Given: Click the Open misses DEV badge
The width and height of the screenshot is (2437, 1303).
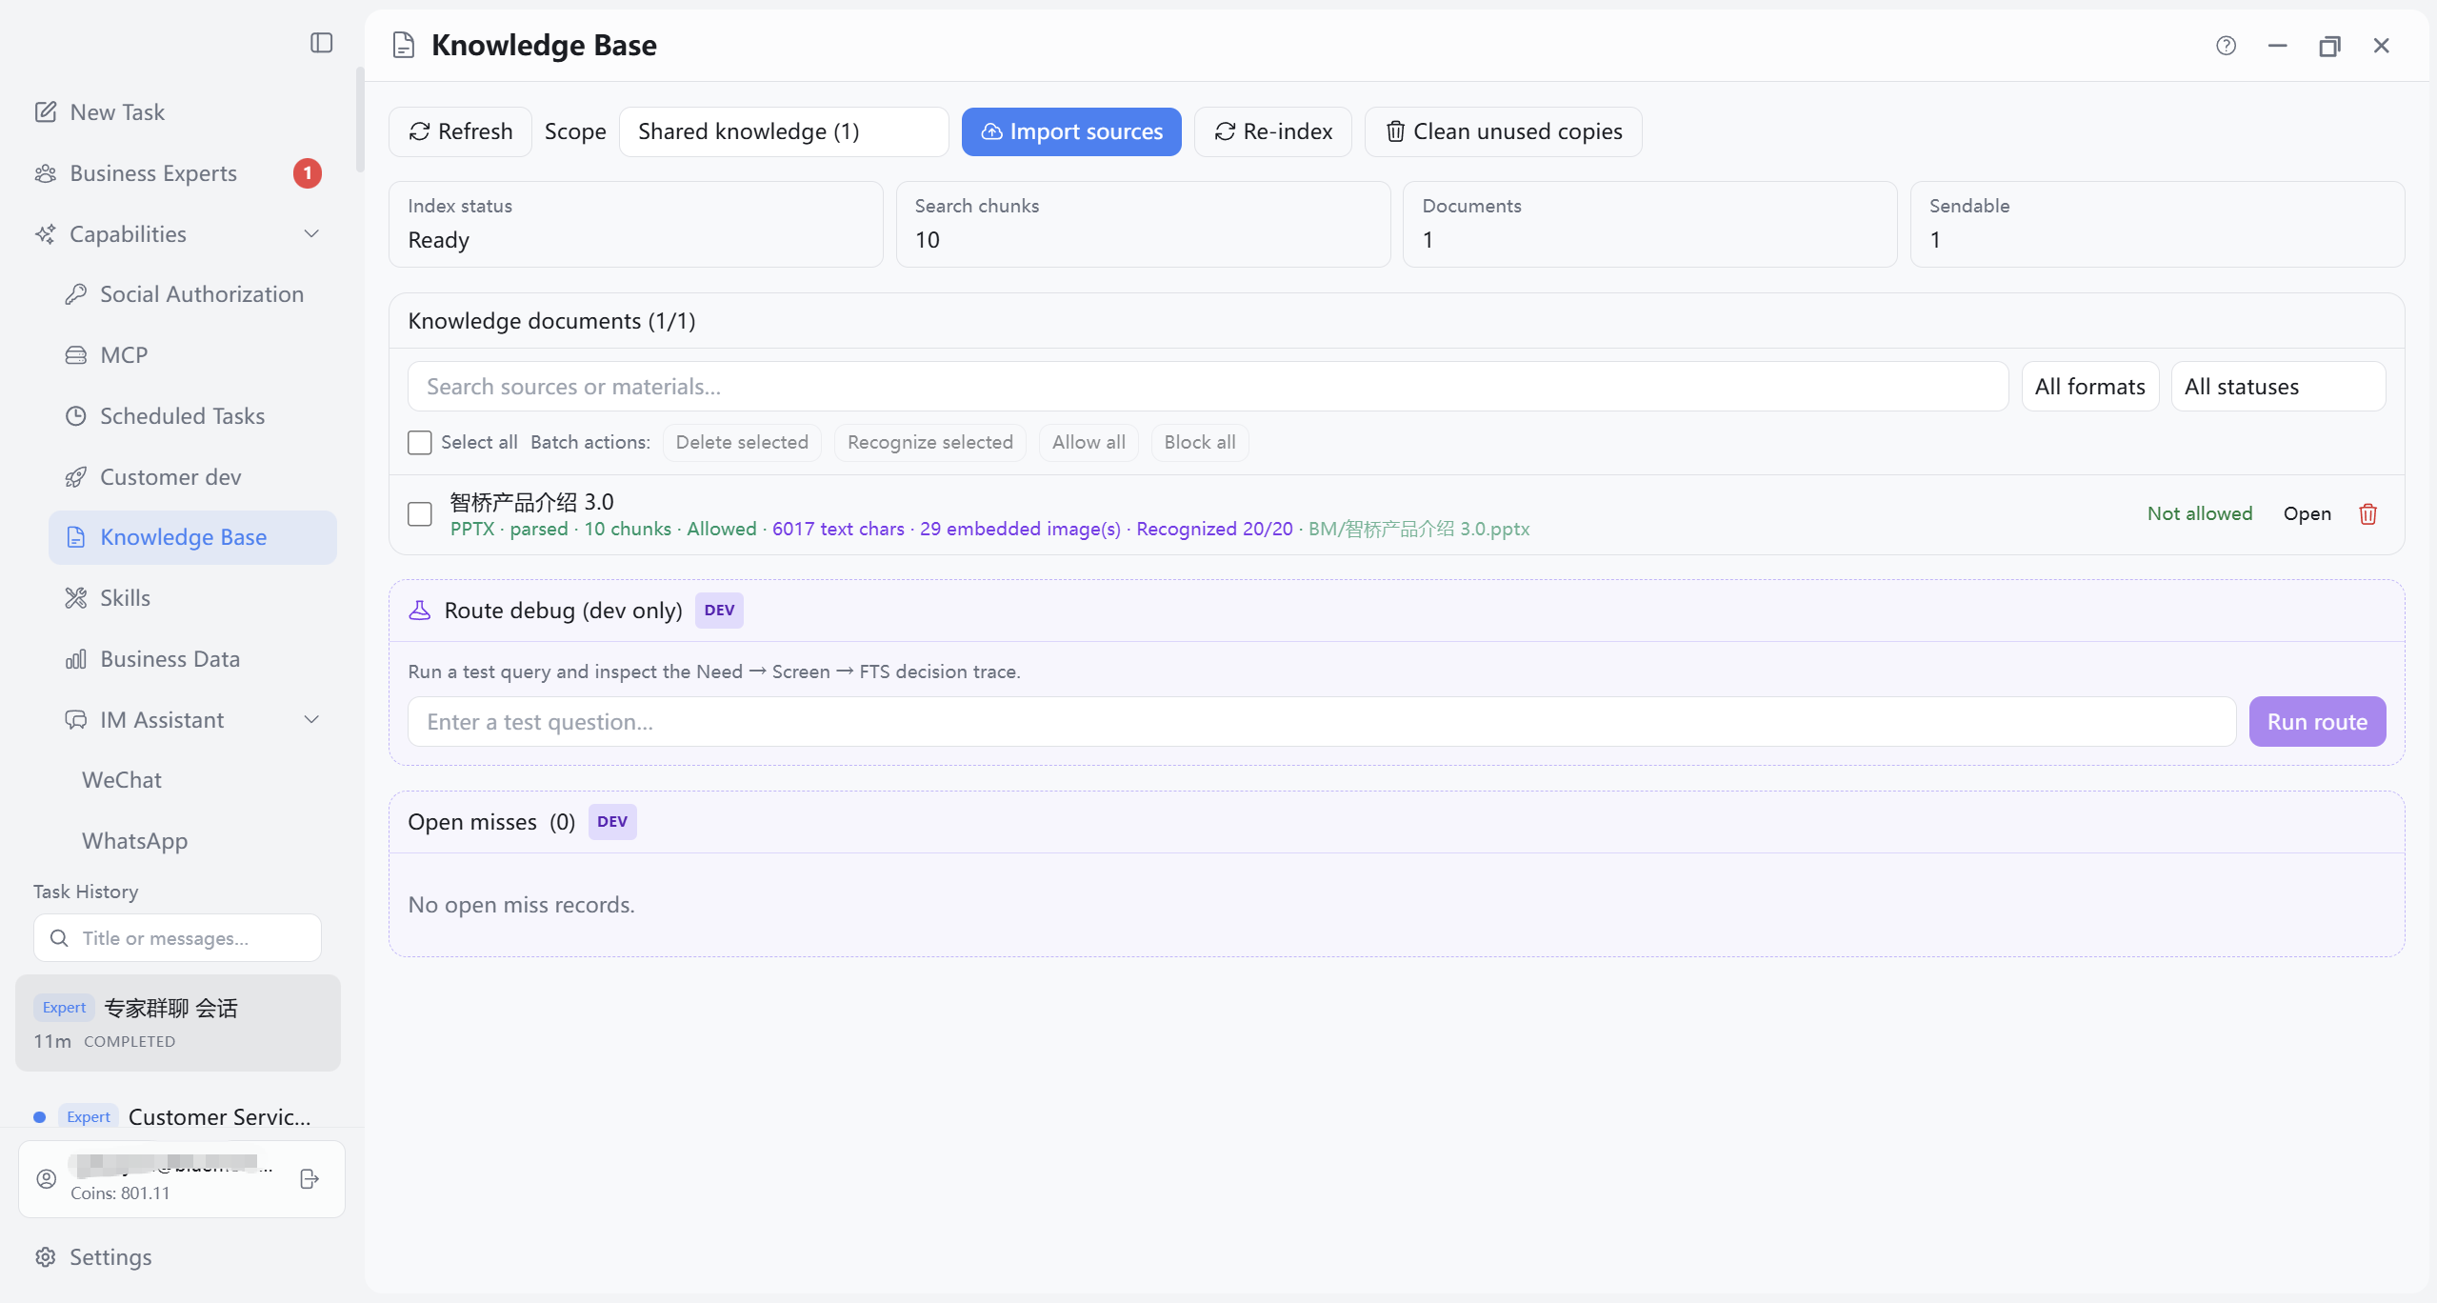Looking at the screenshot, I should click(612, 822).
